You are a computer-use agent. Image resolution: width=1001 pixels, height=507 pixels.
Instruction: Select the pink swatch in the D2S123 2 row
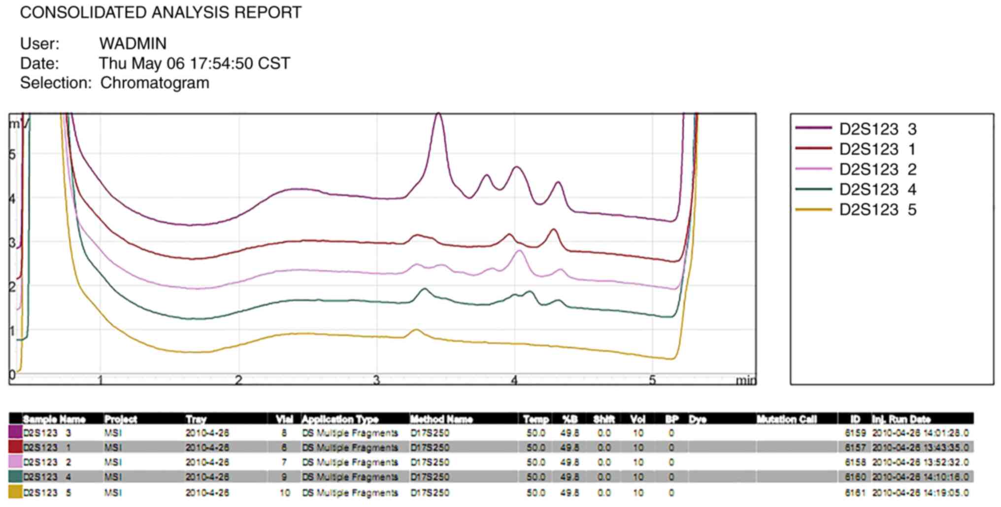click(15, 462)
